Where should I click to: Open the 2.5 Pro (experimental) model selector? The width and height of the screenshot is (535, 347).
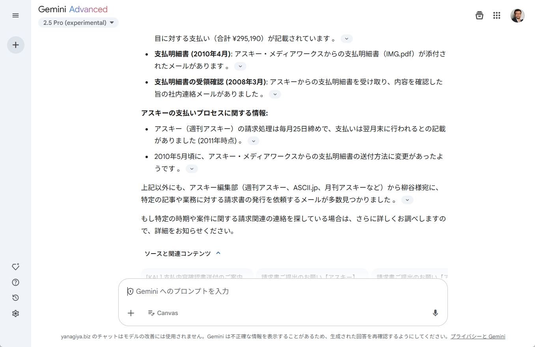point(78,23)
